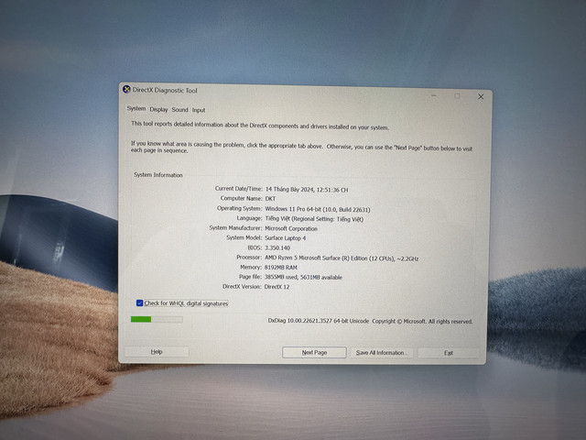Click the disabled maximize window button
Screen dimensions: 586x440
click(457, 96)
